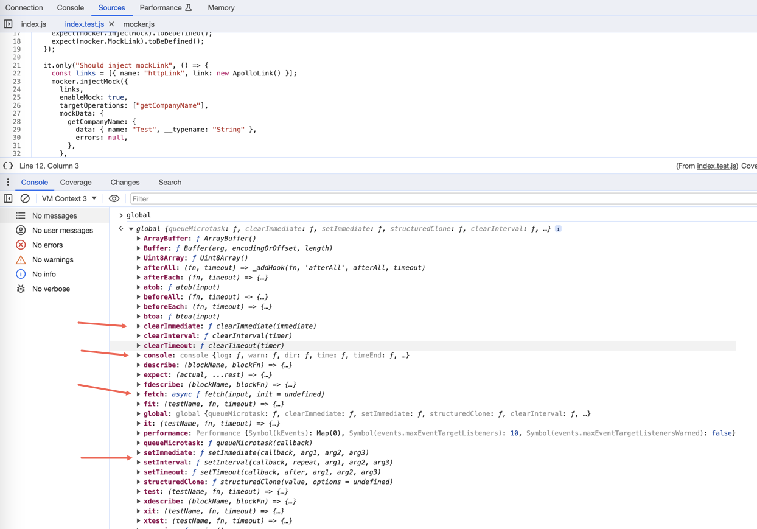Screen dimensions: 757x529
Task: Close the index.test.js file tab
Action: pos(111,24)
